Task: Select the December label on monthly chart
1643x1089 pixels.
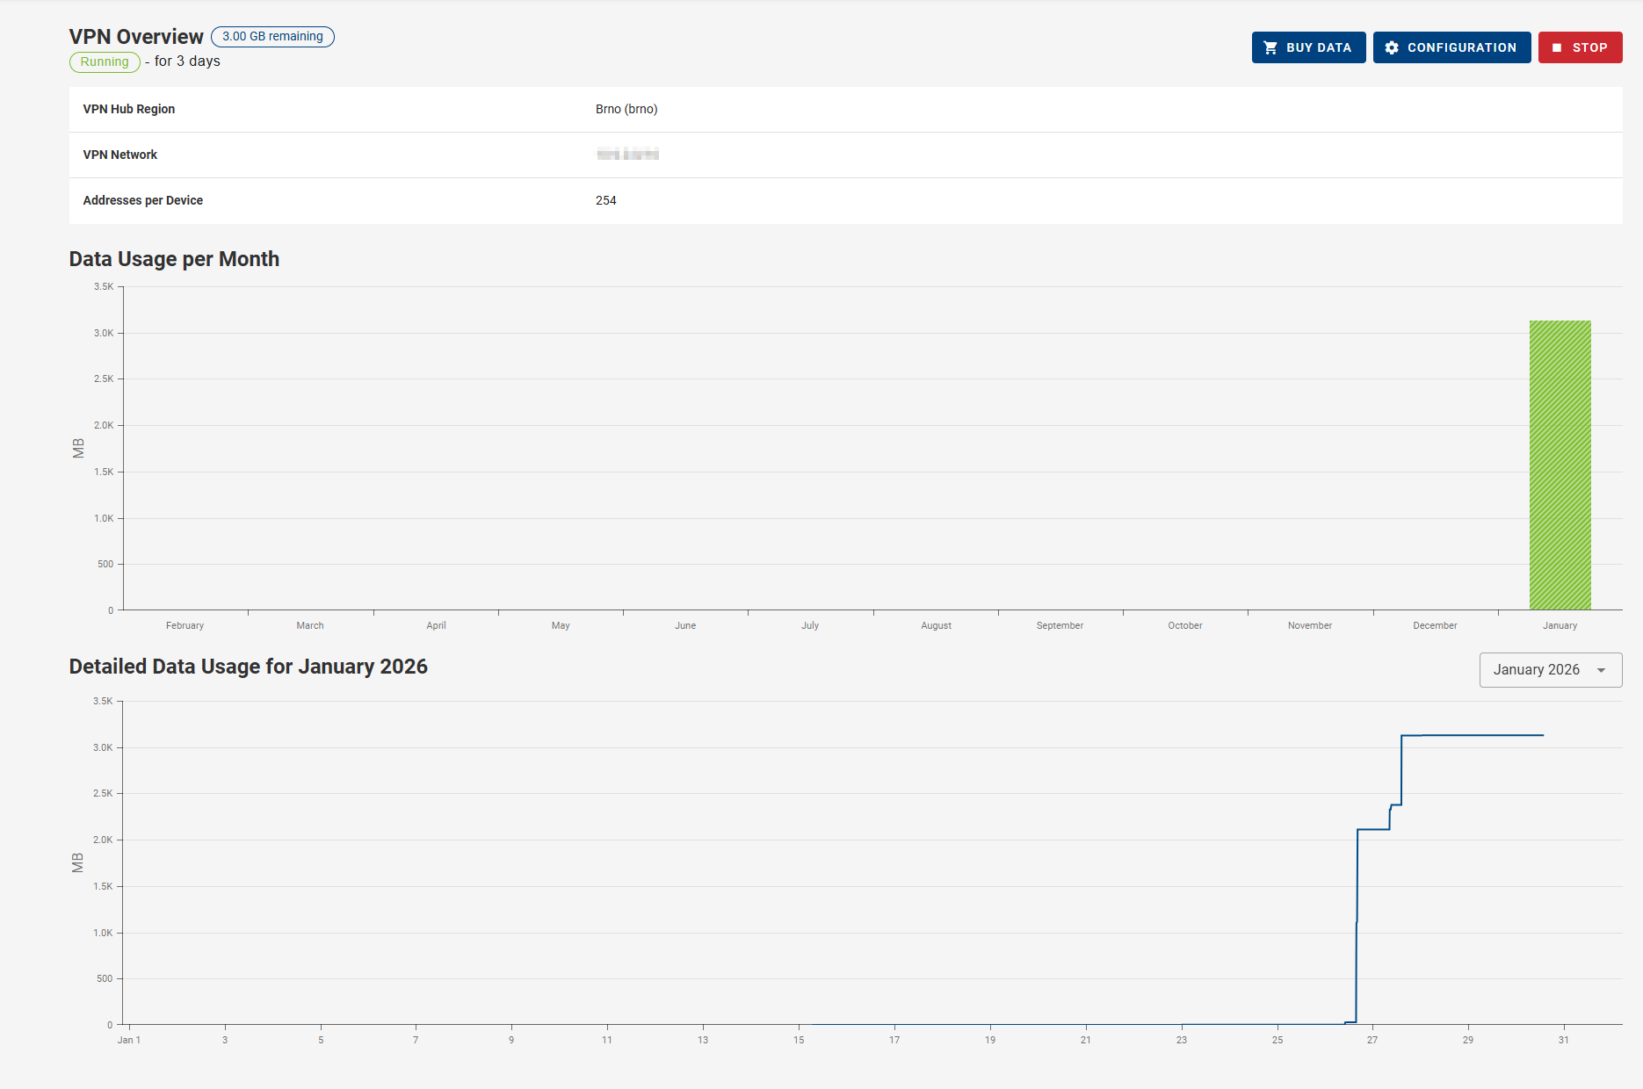Action: (1436, 625)
